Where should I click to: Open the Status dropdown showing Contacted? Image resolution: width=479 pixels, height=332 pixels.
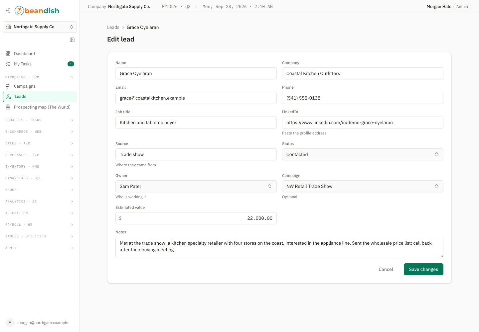363,154
